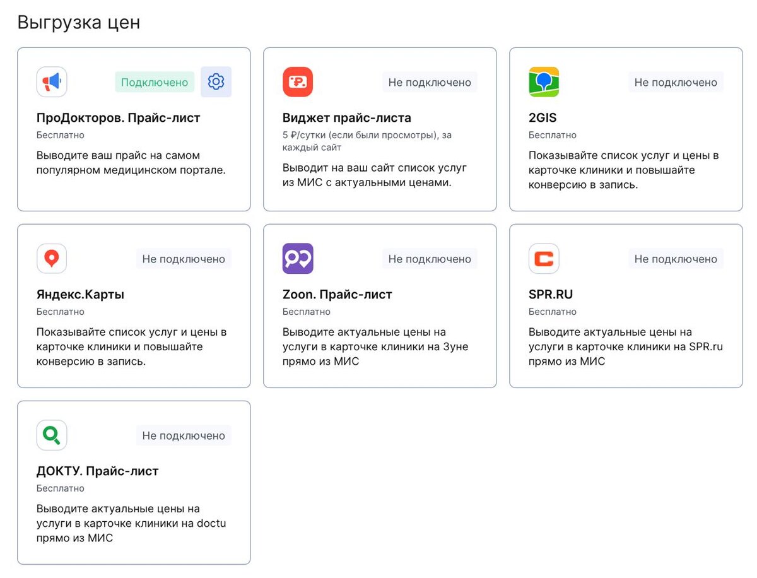757x578 pixels.
Task: Click description mentioning клиники на SPR.ru
Action: [x=626, y=347]
